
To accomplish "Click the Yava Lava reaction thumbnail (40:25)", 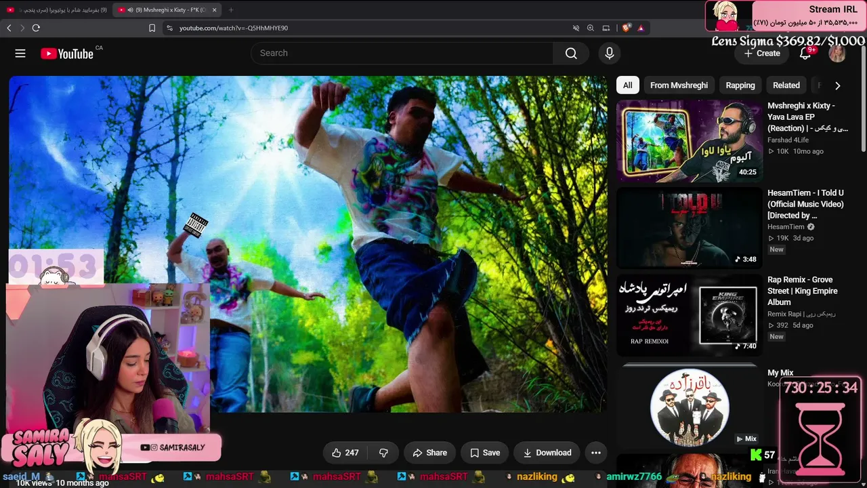I will coord(690,142).
